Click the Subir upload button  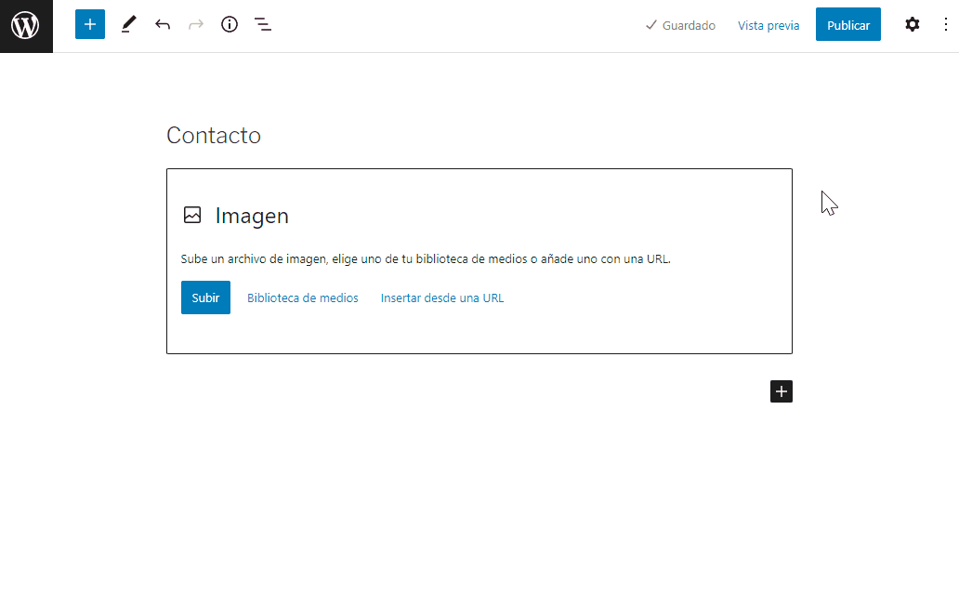(x=205, y=297)
